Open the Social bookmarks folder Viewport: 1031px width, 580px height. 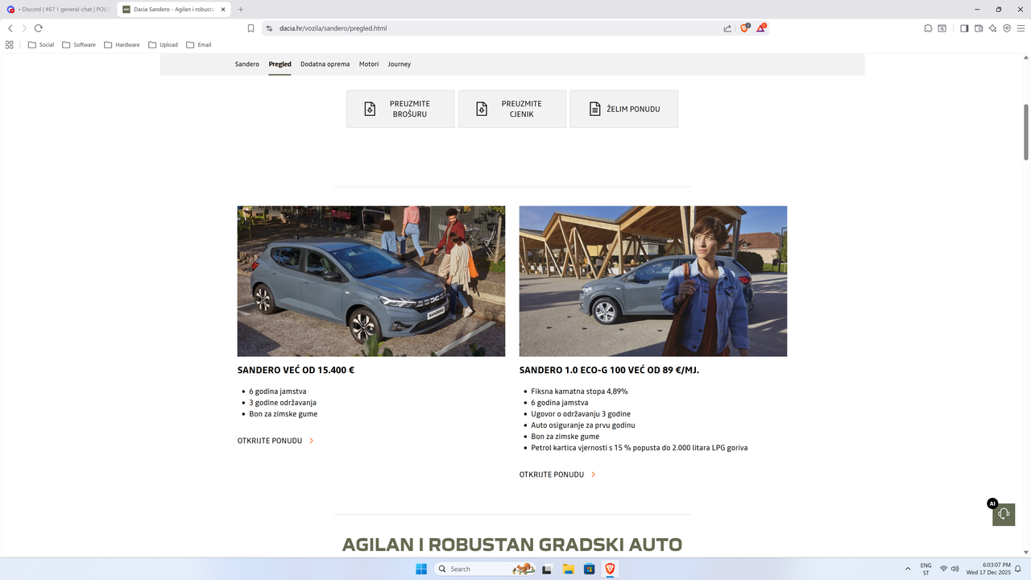pyautogui.click(x=41, y=45)
